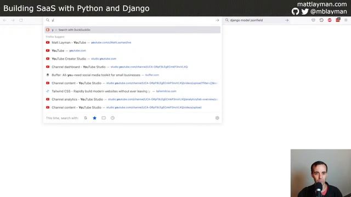Click the go arrow in the search box
351x197 pixels.
287,20
